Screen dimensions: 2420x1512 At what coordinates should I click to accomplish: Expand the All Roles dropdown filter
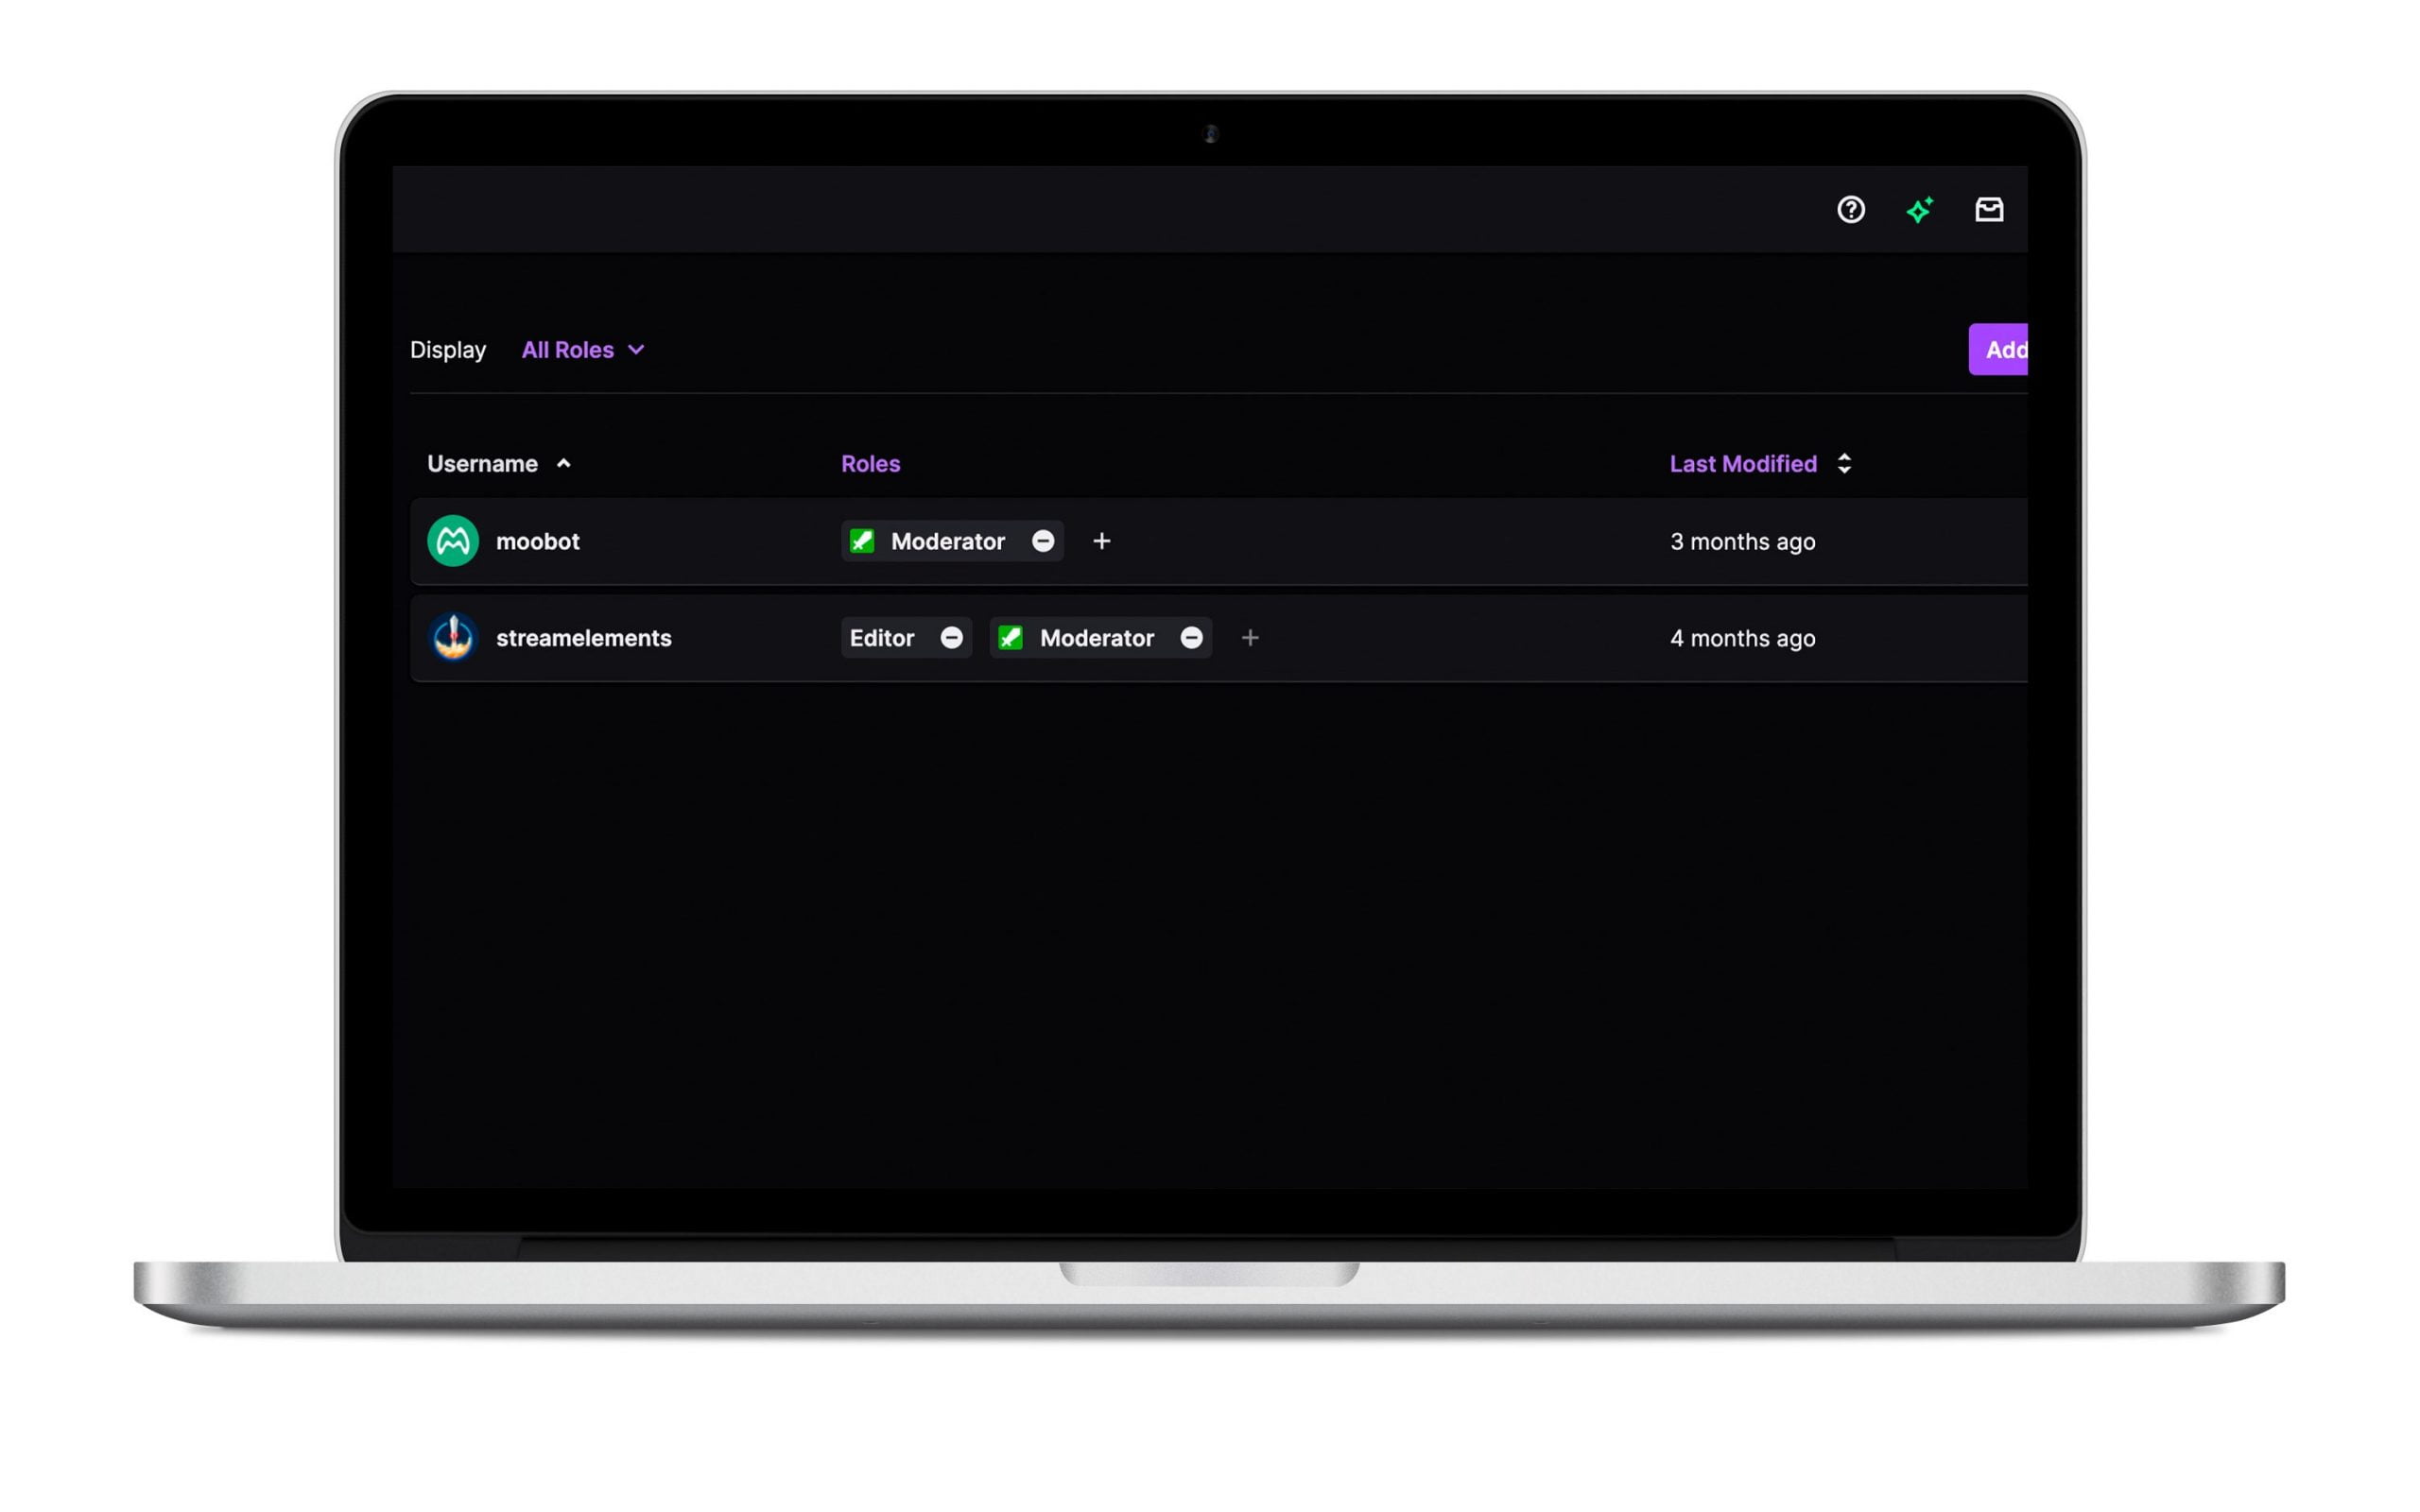pos(582,351)
